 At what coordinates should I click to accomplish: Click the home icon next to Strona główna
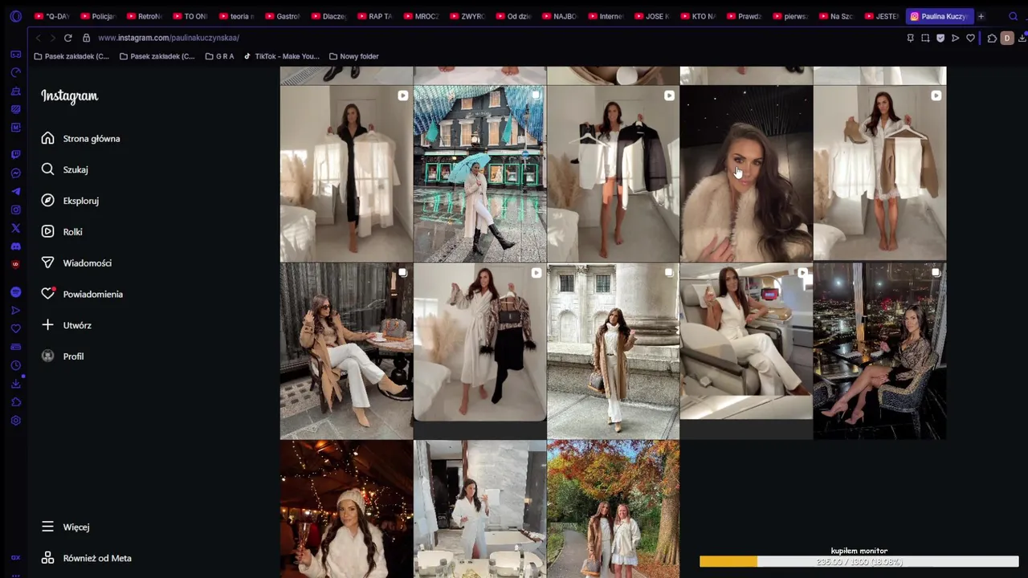tap(47, 138)
